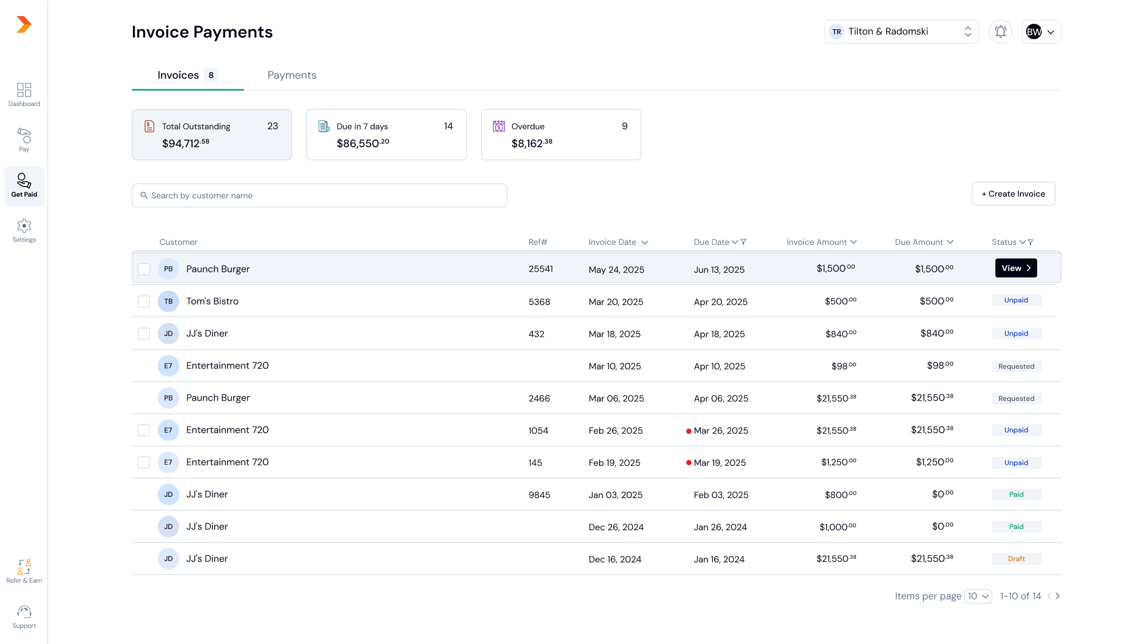Go to next page arrow
The image size is (1145, 644).
pyautogui.click(x=1057, y=596)
